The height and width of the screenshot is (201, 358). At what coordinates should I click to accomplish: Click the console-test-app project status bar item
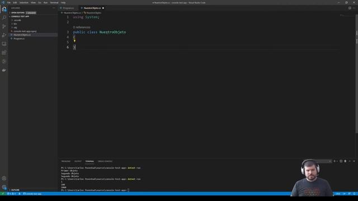point(32,194)
